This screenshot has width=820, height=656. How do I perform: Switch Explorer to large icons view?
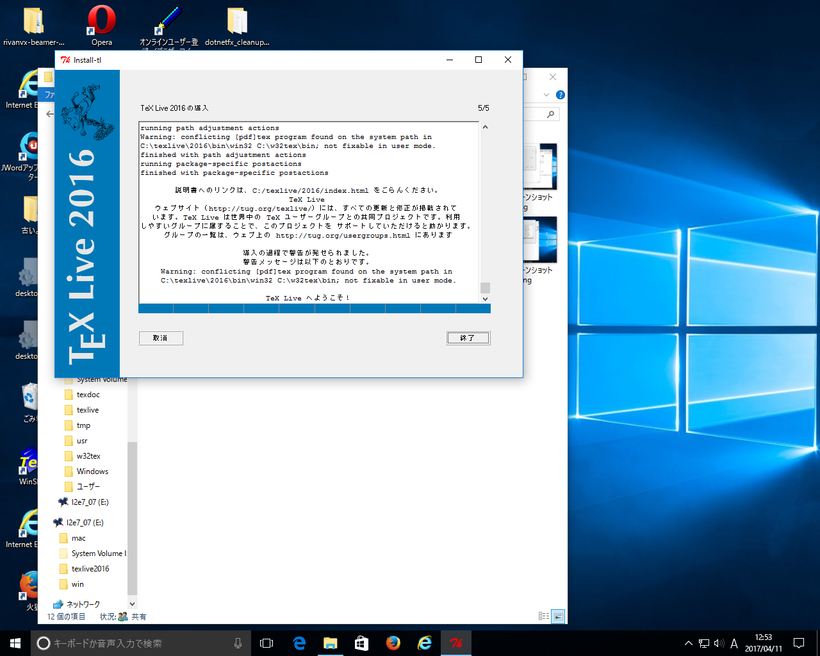pos(558,616)
